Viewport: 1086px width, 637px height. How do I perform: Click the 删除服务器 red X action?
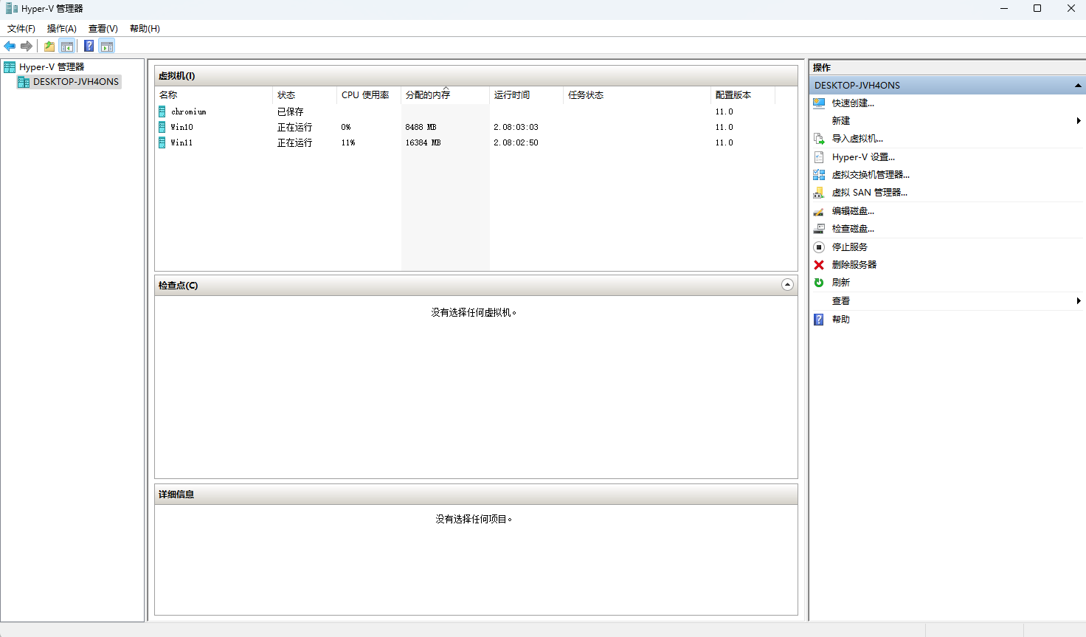854,265
